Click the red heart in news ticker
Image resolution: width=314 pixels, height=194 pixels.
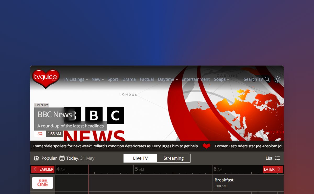tap(206, 146)
